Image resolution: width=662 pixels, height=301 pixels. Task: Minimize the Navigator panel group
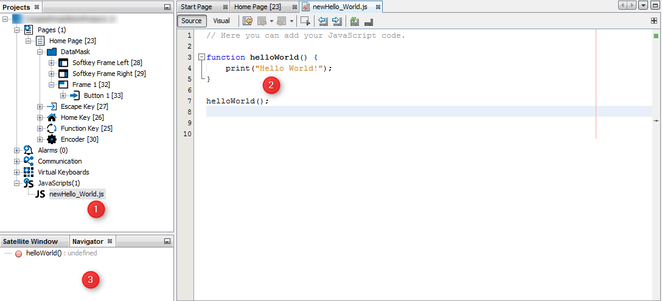coord(167,241)
